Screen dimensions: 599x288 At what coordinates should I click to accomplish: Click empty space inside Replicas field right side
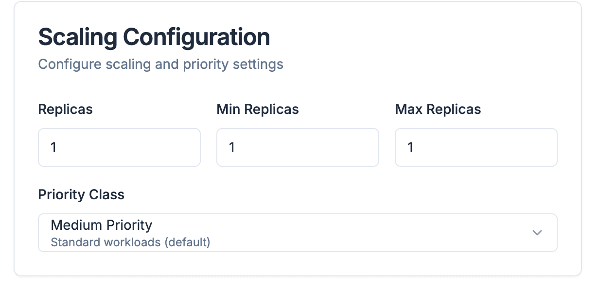165,147
